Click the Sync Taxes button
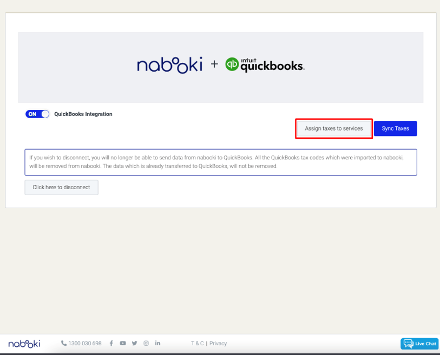Viewport: 440px width, 355px height. pos(395,128)
